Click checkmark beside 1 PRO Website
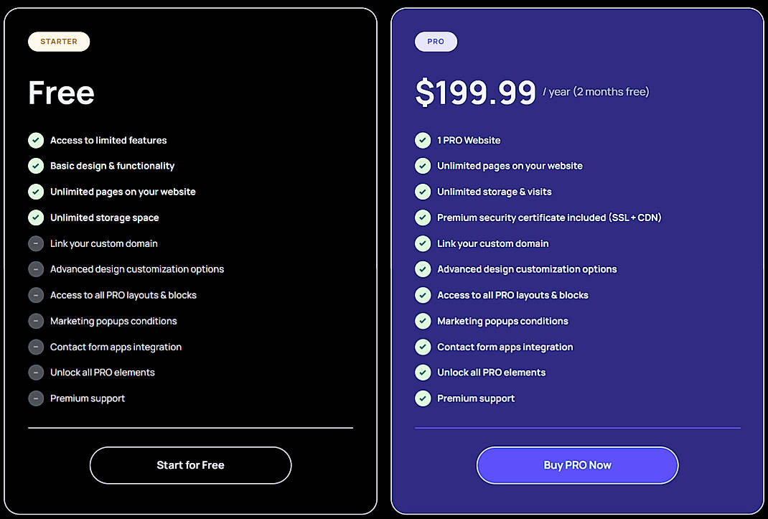The height and width of the screenshot is (519, 768). (423, 140)
